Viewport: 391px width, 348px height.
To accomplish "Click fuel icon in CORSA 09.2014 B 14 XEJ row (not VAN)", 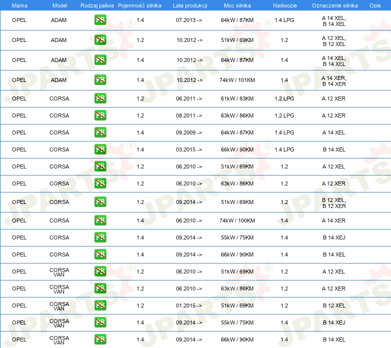I will click(x=100, y=237).
